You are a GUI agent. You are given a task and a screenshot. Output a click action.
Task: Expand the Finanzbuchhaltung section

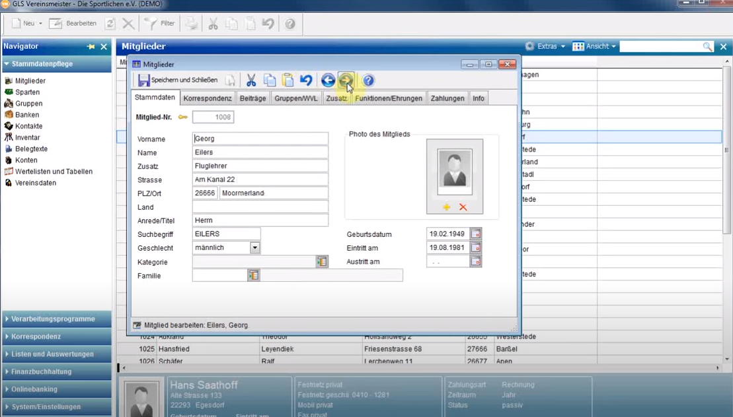[x=56, y=371]
